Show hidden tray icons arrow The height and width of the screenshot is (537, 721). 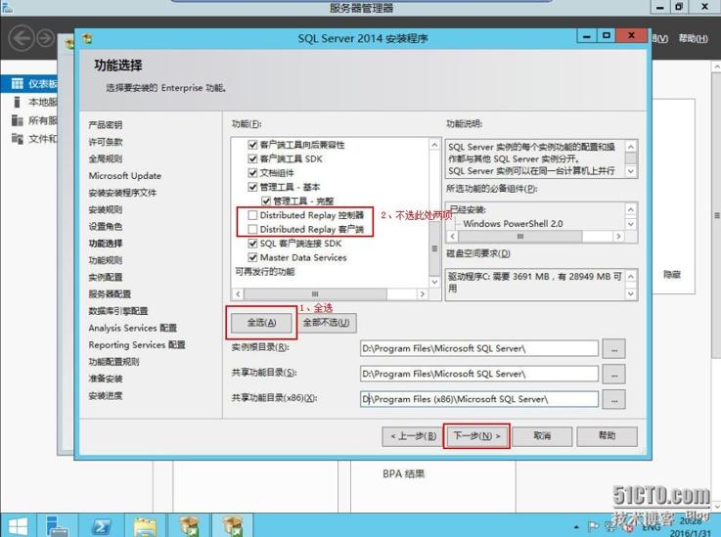tap(576, 527)
